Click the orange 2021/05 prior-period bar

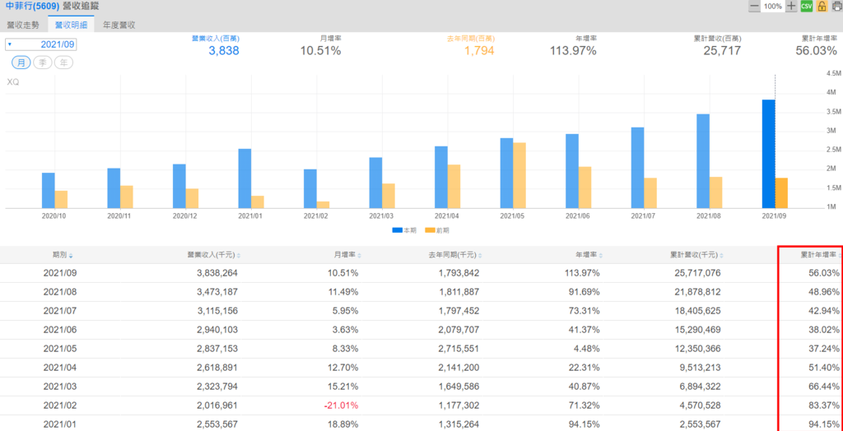[519, 175]
